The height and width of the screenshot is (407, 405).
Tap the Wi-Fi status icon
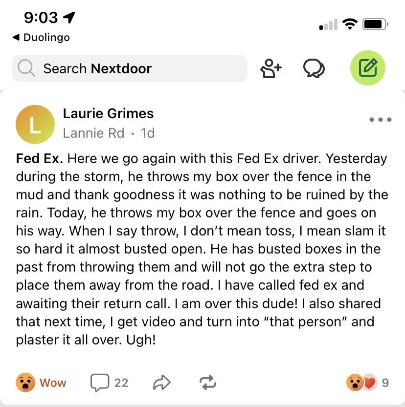pos(350,23)
